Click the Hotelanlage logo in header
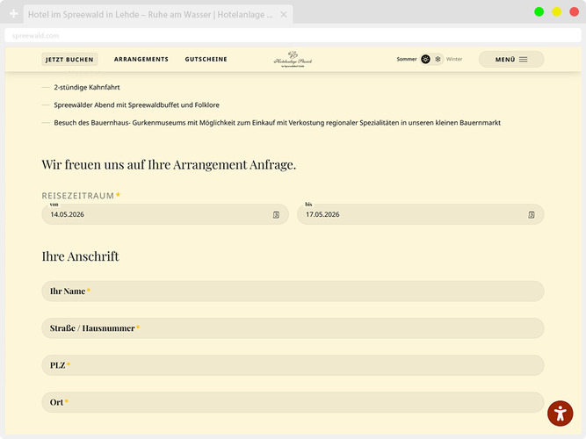The width and height of the screenshot is (586, 439). pos(293,59)
